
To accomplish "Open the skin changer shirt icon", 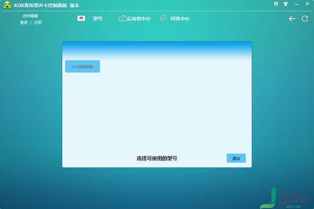I will click(x=286, y=4).
